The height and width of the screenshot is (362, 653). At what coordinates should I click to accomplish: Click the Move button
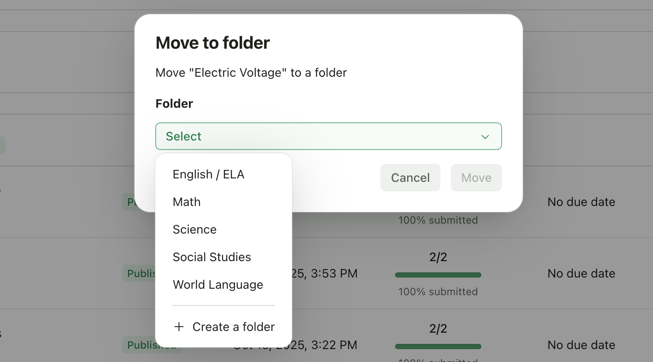pyautogui.click(x=476, y=178)
